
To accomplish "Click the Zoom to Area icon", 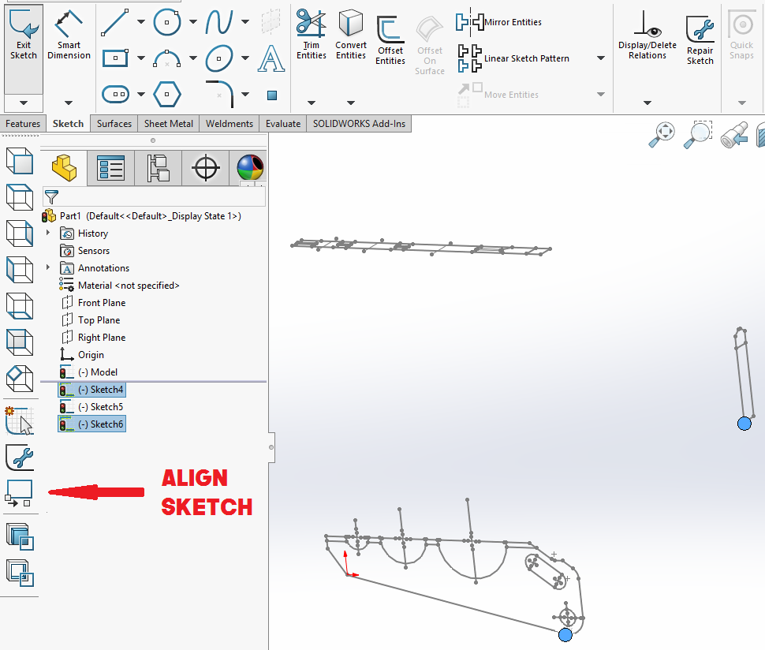I will coord(698,134).
